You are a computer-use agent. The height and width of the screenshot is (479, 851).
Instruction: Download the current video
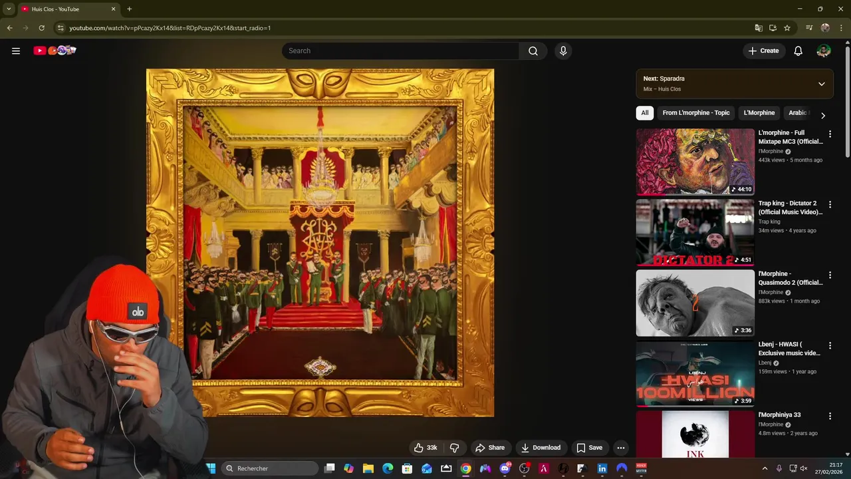[541, 448]
